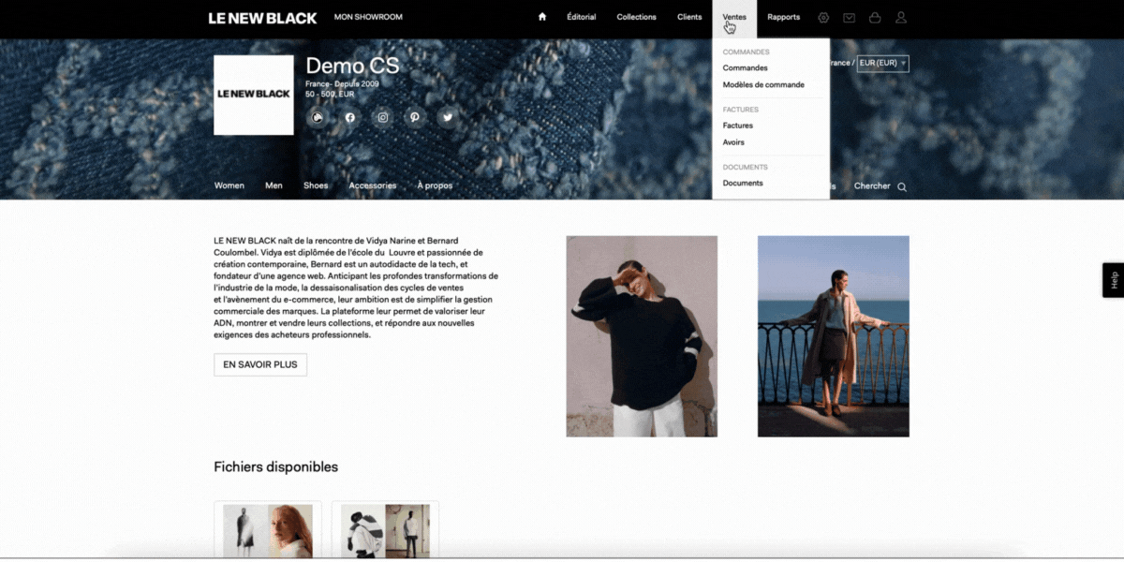Screen dimensions: 1124x562
Task: Open the second available file thumbnail
Action: coord(385,530)
